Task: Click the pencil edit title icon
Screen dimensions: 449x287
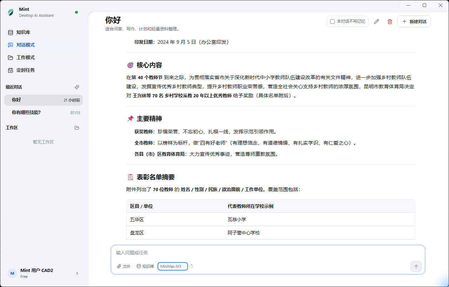Action: [x=377, y=21]
